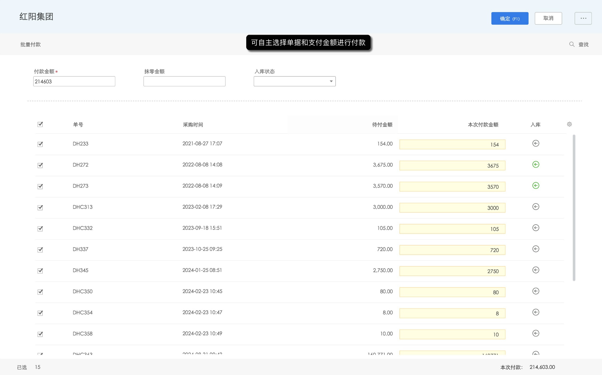The height and width of the screenshot is (375, 602).
Task: Open the table column settings gear
Action: click(x=569, y=124)
